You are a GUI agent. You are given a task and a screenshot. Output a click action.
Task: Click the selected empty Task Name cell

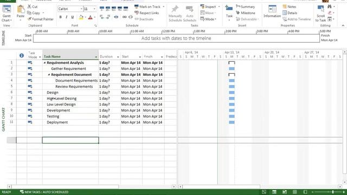tap(70, 140)
